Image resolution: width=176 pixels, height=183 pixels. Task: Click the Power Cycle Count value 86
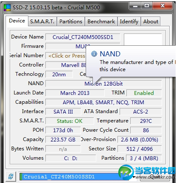(146, 130)
